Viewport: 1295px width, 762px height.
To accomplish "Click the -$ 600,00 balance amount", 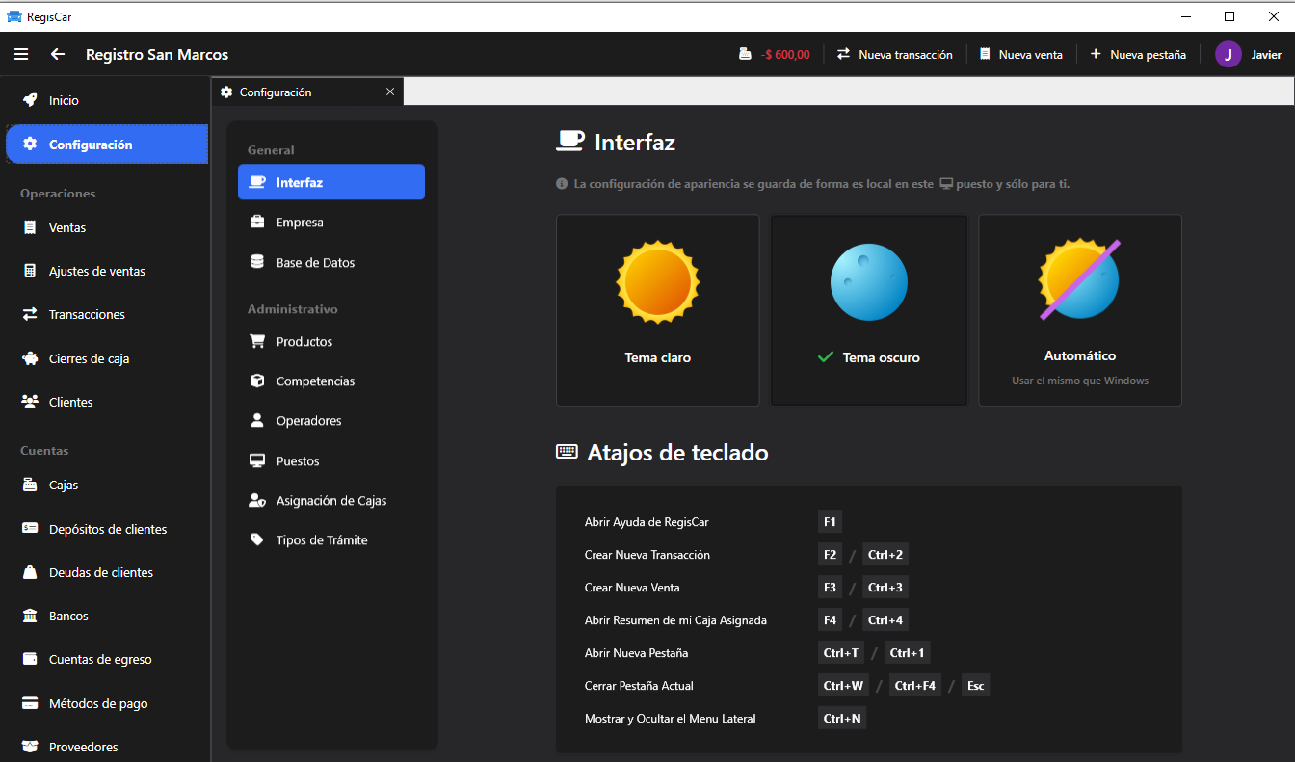I will coord(785,55).
